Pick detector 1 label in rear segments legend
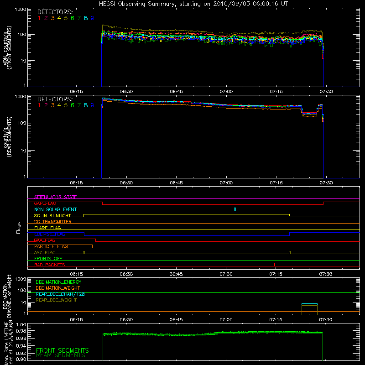 pyautogui.click(x=39, y=105)
